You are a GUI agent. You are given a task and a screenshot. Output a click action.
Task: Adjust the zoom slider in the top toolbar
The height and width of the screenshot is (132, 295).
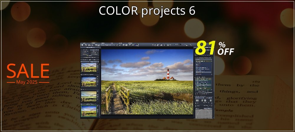179,45
